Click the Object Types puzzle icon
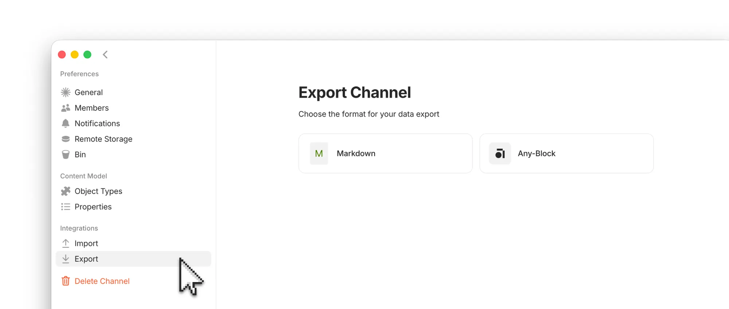The height and width of the screenshot is (309, 729). pyautogui.click(x=66, y=191)
